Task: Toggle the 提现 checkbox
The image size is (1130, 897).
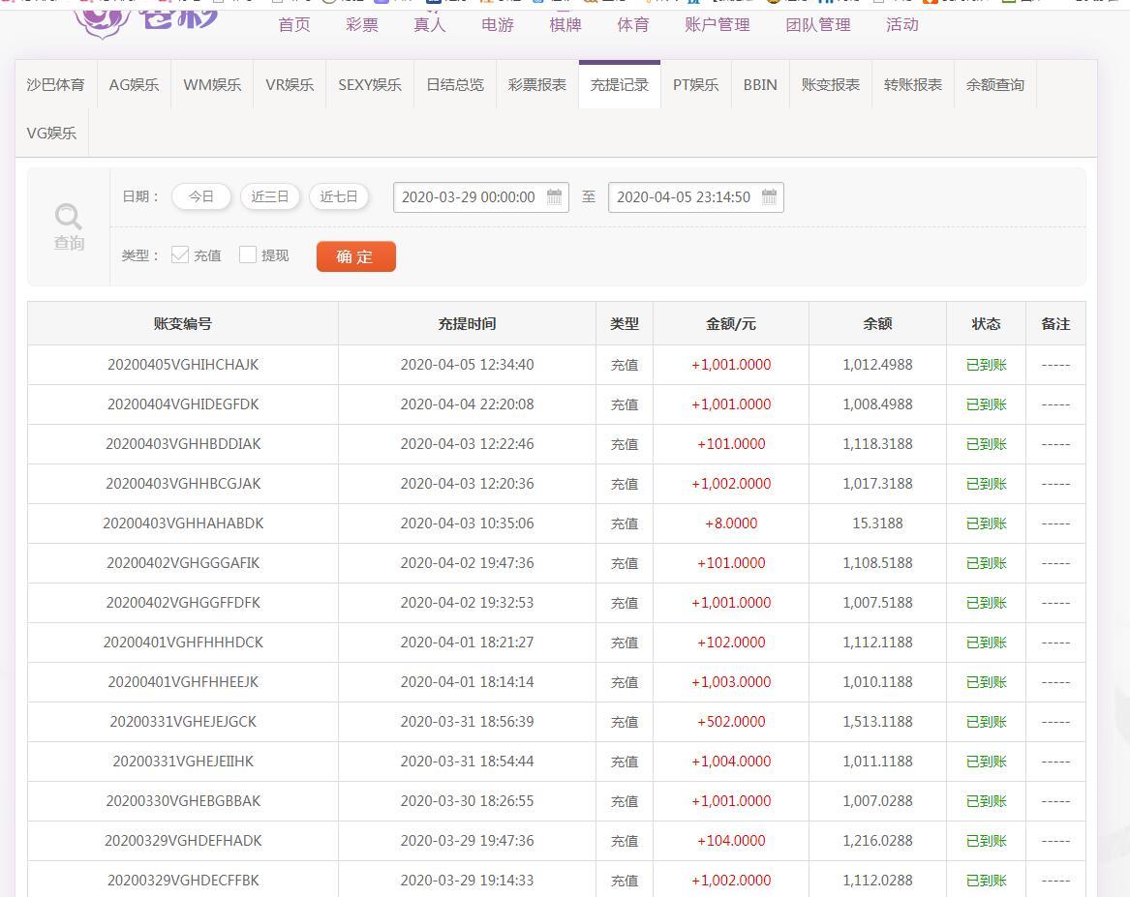Action: tap(248, 254)
